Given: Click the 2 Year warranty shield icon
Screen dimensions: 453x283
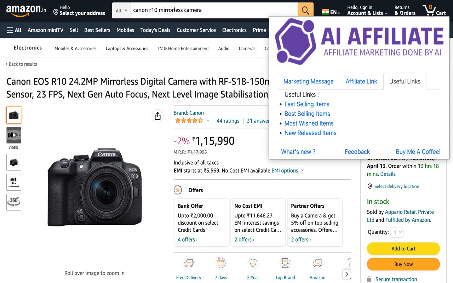Looking at the screenshot, I should (253, 263).
